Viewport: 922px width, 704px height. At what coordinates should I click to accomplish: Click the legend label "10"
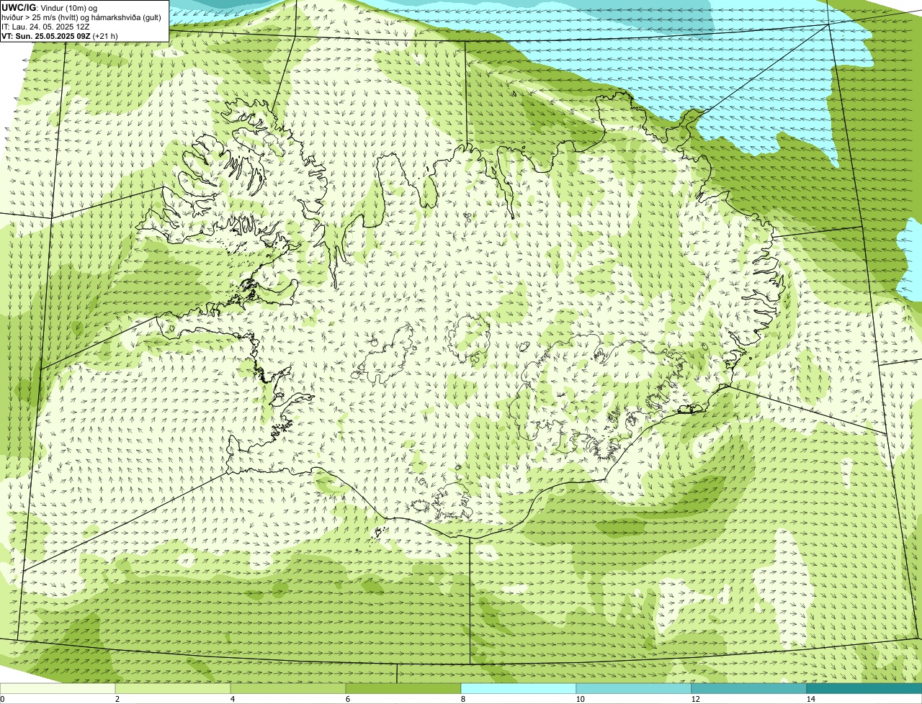click(580, 699)
